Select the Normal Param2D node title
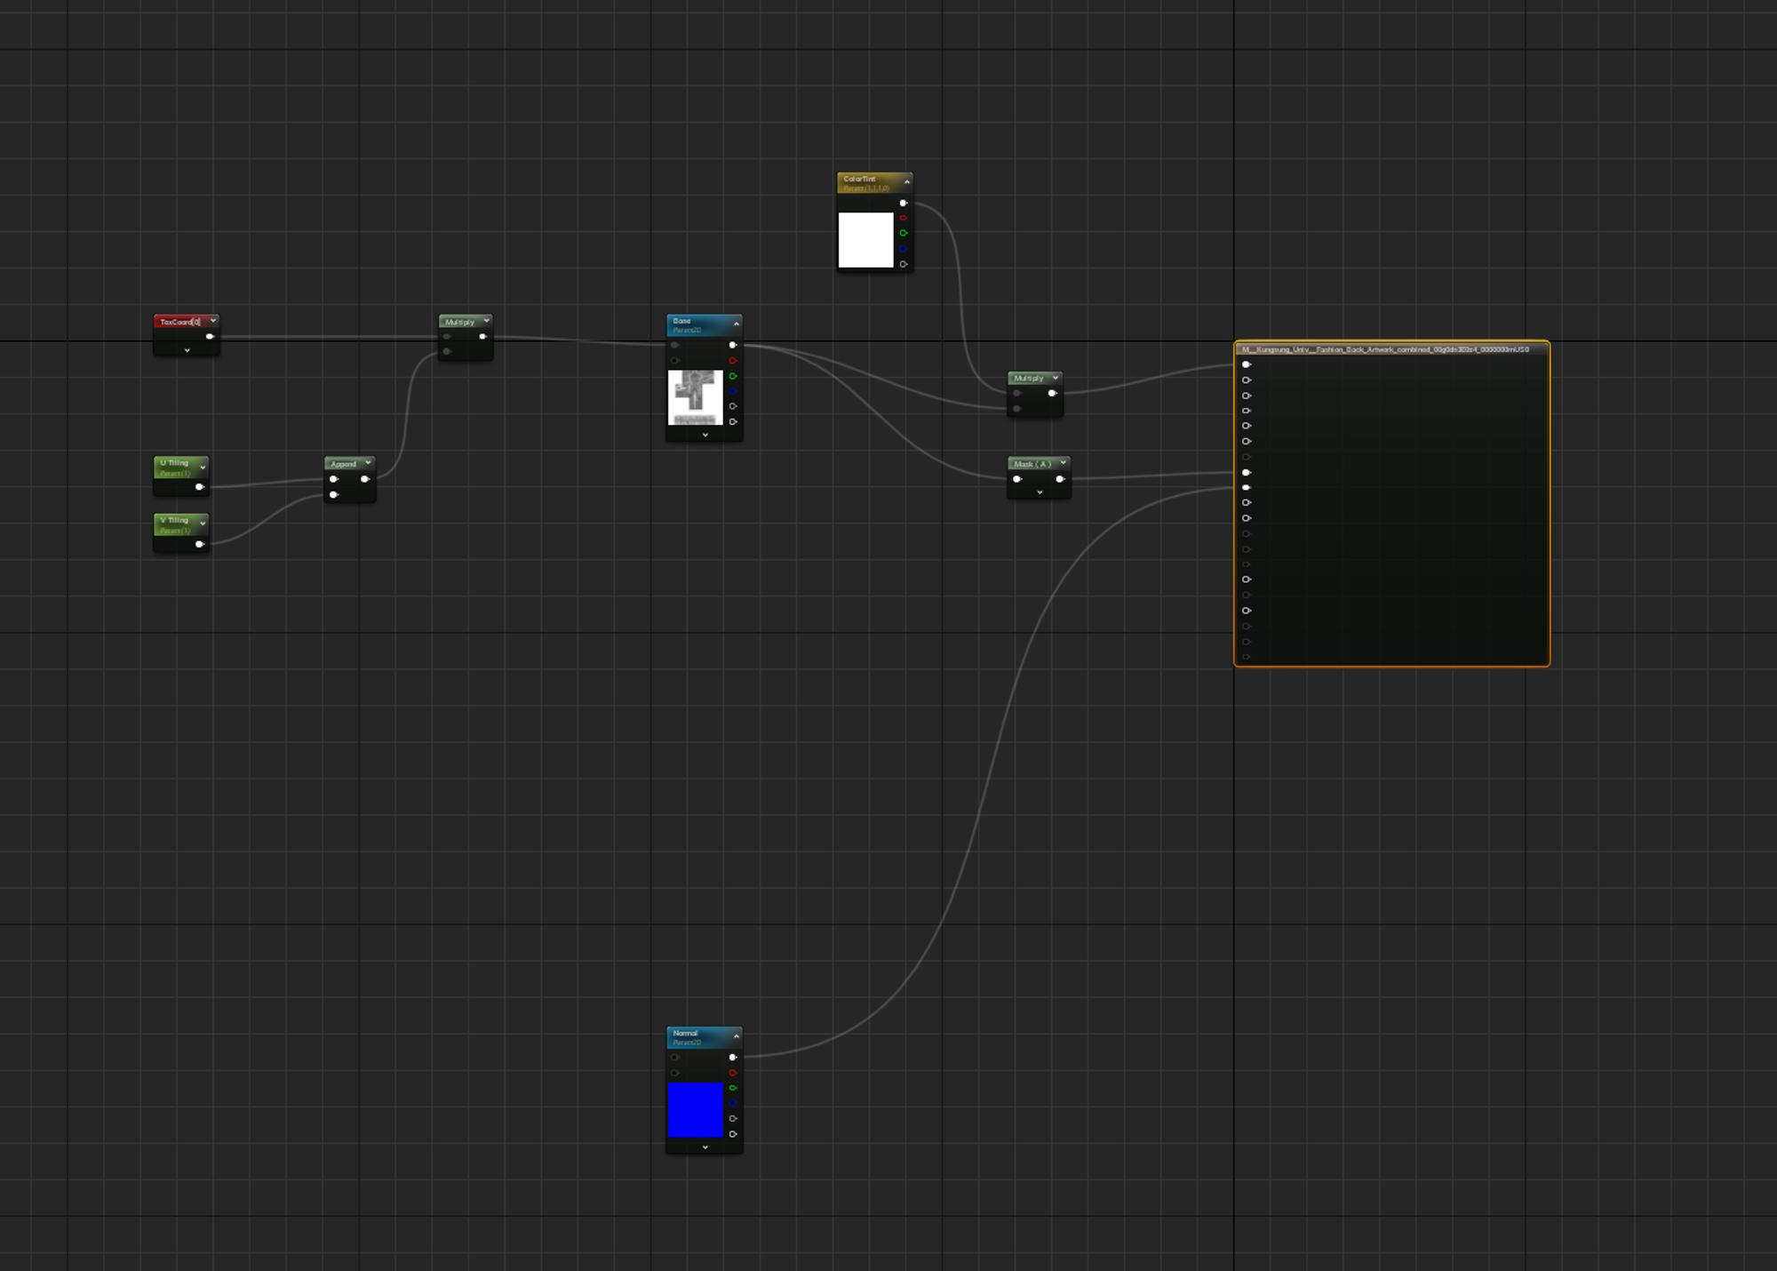Viewport: 1777px width, 1271px height. point(685,1033)
